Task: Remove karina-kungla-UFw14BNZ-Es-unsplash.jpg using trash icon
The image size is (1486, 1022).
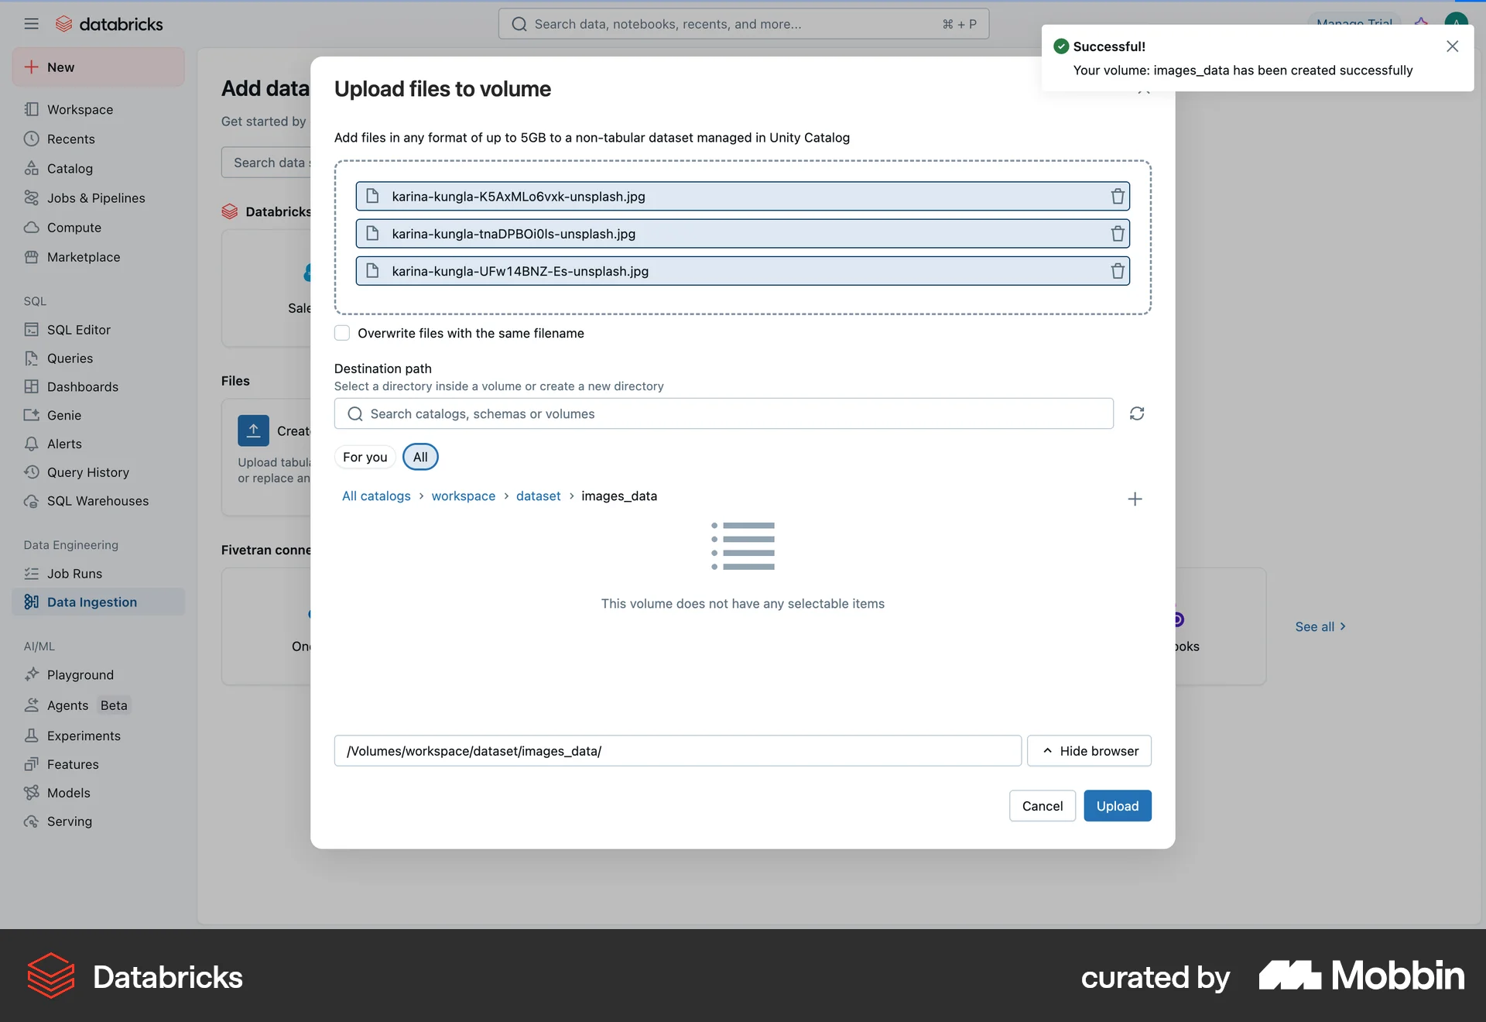Action: click(1117, 271)
